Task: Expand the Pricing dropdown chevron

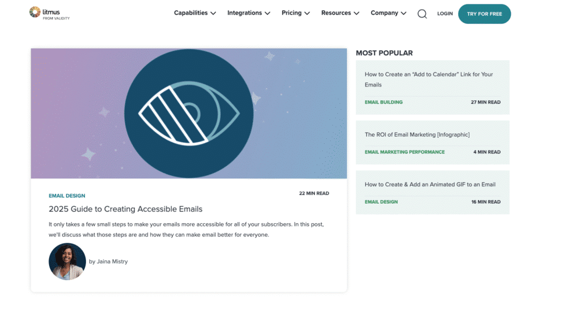Action: click(x=307, y=13)
